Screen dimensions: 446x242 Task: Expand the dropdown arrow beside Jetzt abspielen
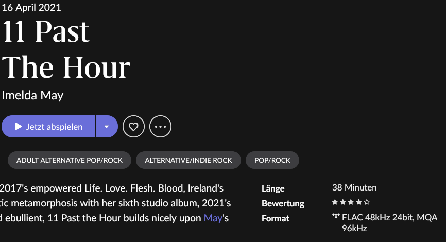(x=107, y=127)
